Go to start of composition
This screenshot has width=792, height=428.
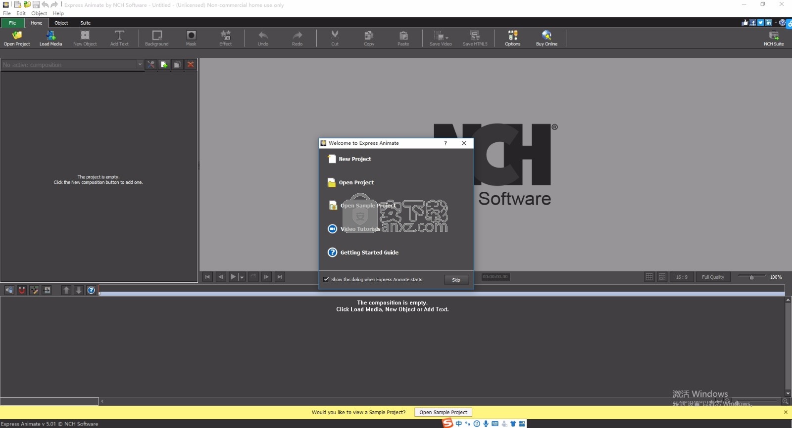tap(208, 277)
